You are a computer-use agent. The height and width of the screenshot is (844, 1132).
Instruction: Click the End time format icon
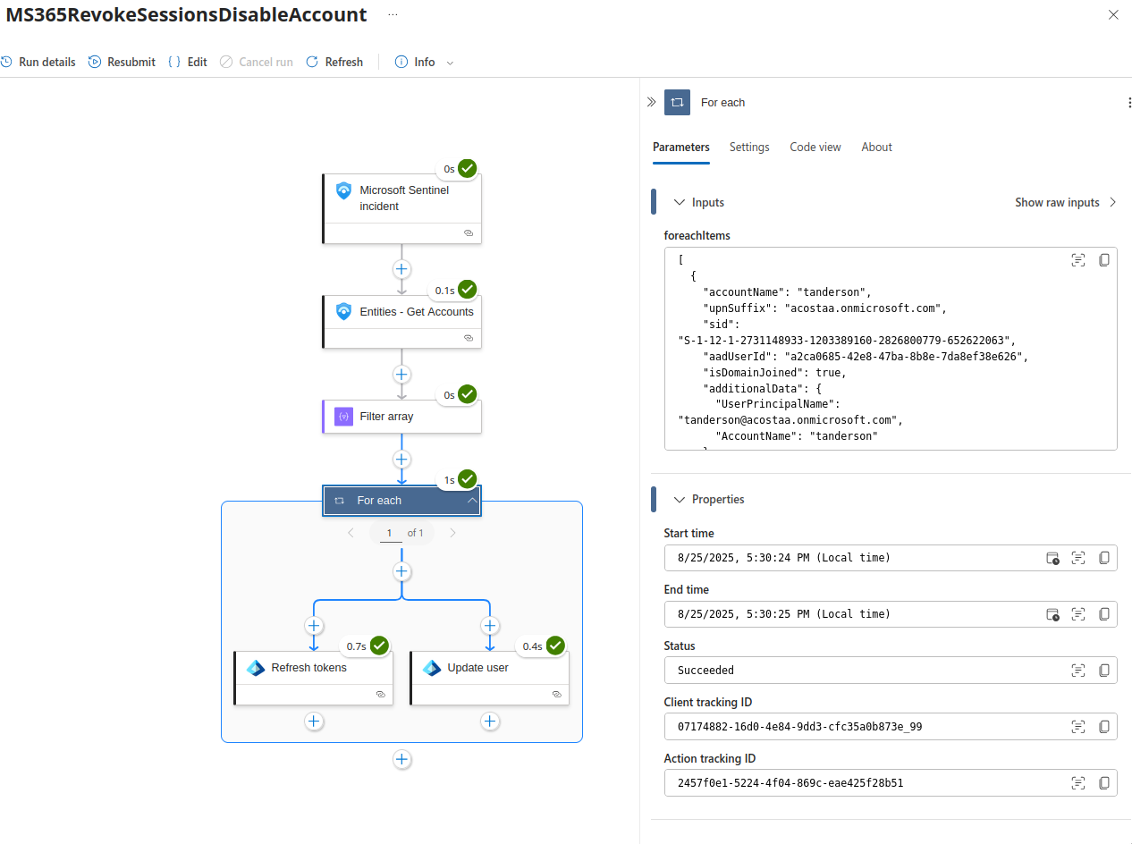point(1078,614)
